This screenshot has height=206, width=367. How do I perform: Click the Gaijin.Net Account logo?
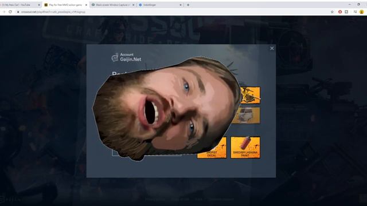(x=126, y=57)
